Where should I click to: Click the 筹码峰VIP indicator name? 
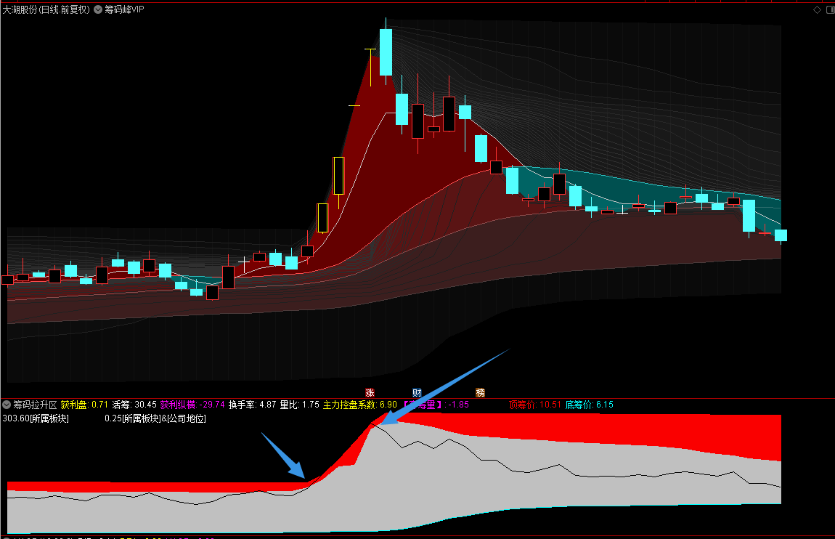pyautogui.click(x=124, y=9)
